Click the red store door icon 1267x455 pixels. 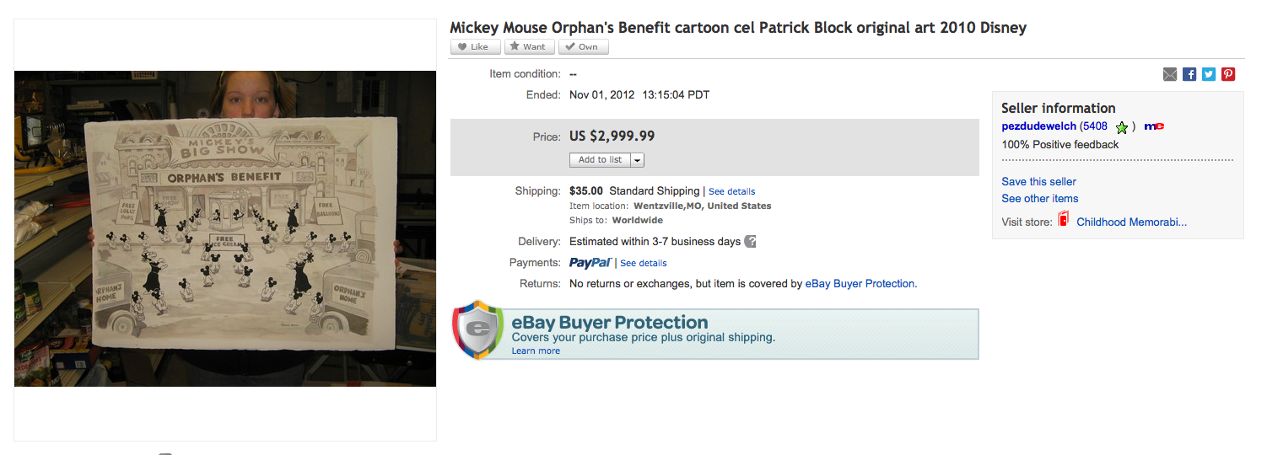[x=1064, y=221]
